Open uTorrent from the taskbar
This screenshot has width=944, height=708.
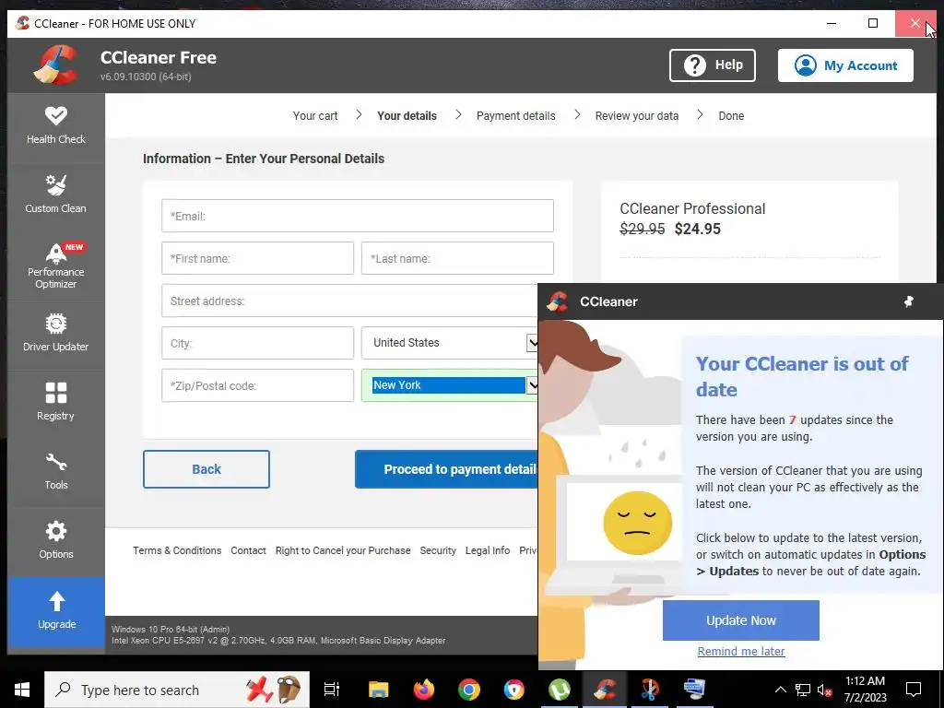560,690
